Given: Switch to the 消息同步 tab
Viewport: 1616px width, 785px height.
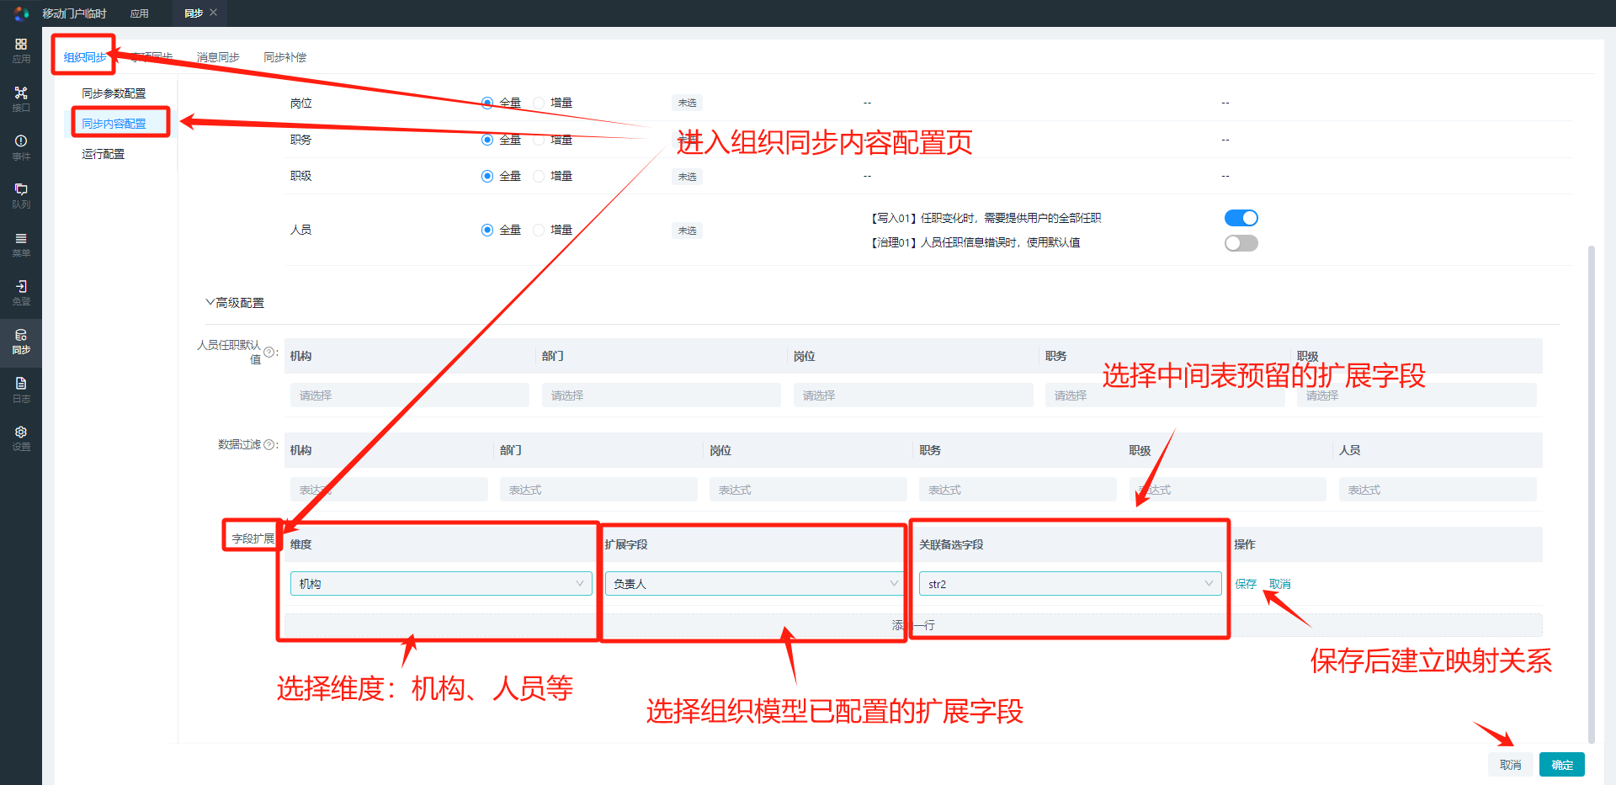Looking at the screenshot, I should [218, 57].
